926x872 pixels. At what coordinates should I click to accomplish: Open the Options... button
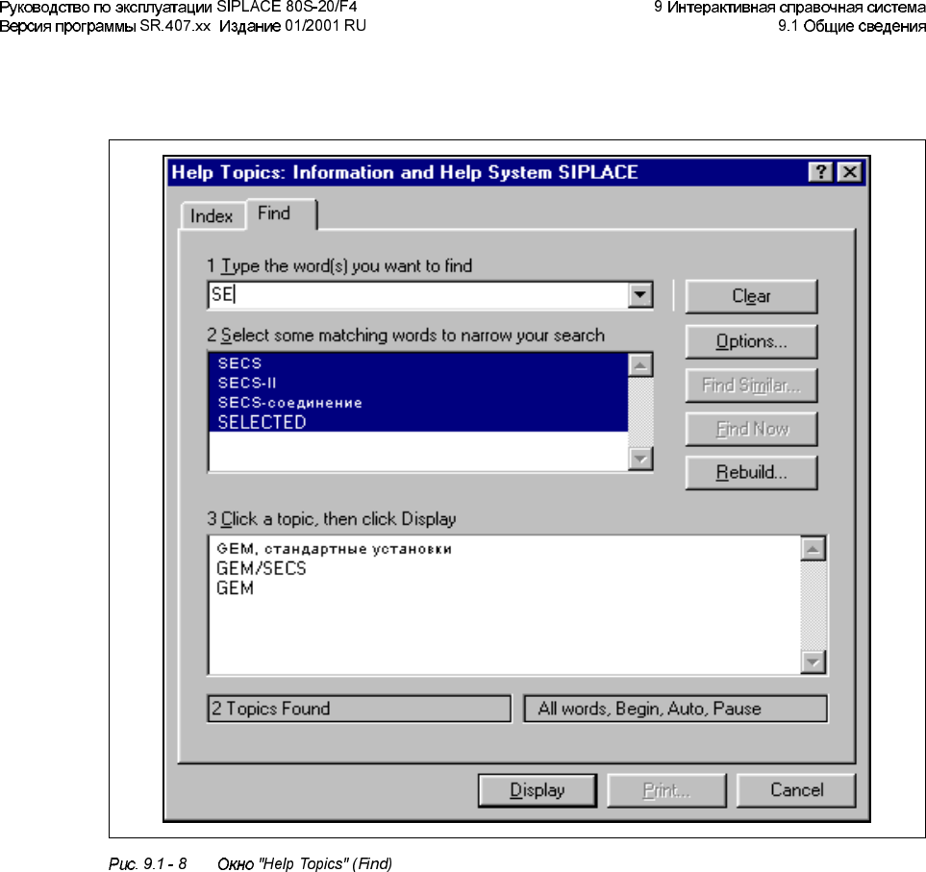(x=751, y=341)
